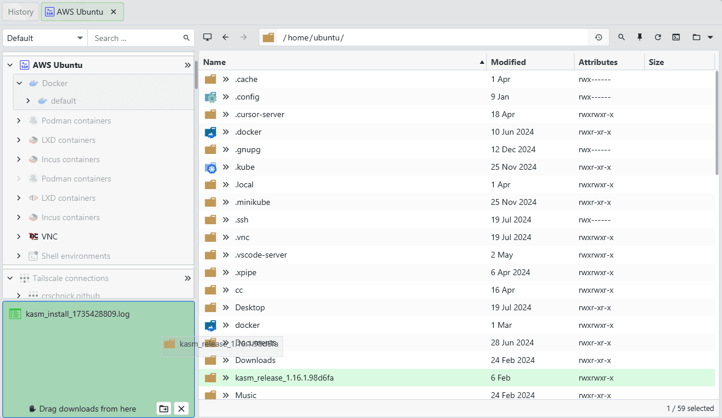The height and width of the screenshot is (418, 722).
Task: Open the path history clock icon
Action: pos(599,37)
